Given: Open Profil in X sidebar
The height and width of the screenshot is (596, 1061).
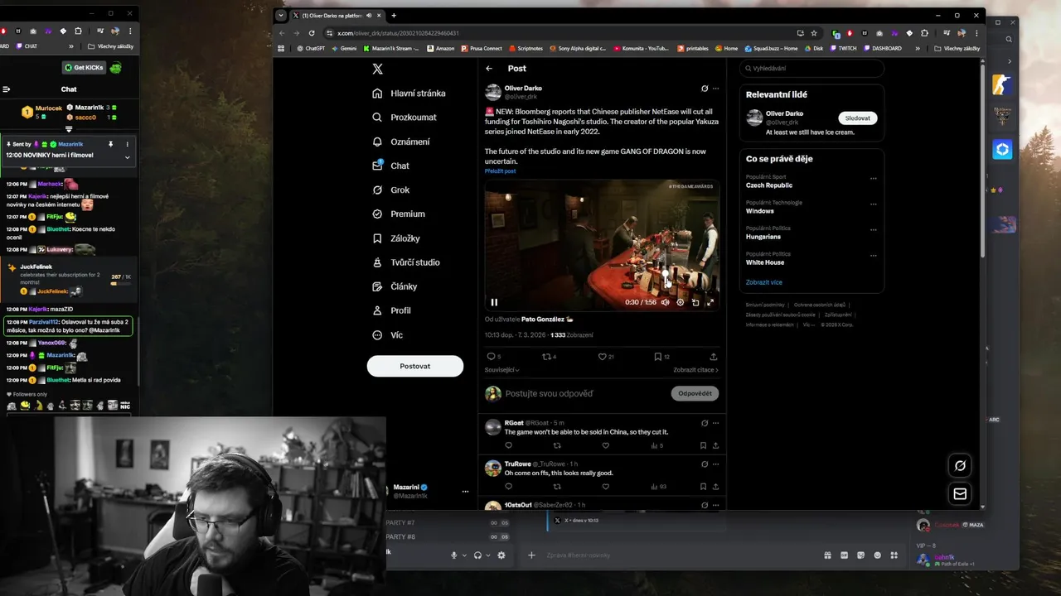Looking at the screenshot, I should pyautogui.click(x=391, y=310).
